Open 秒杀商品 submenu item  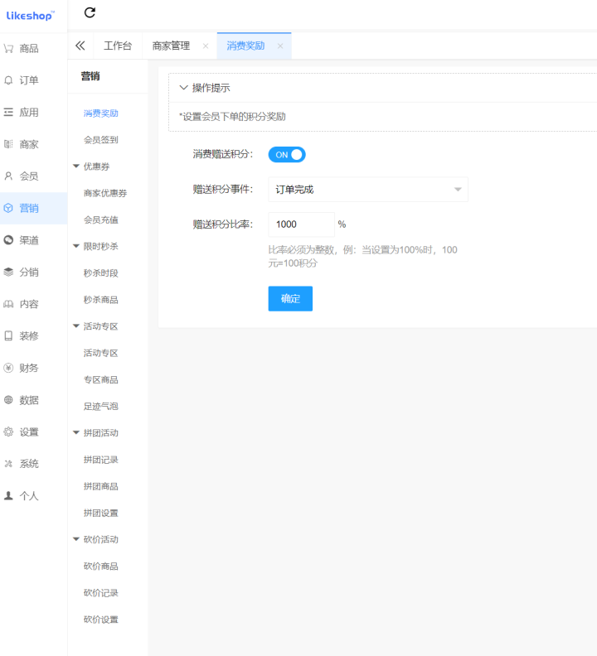tap(100, 300)
